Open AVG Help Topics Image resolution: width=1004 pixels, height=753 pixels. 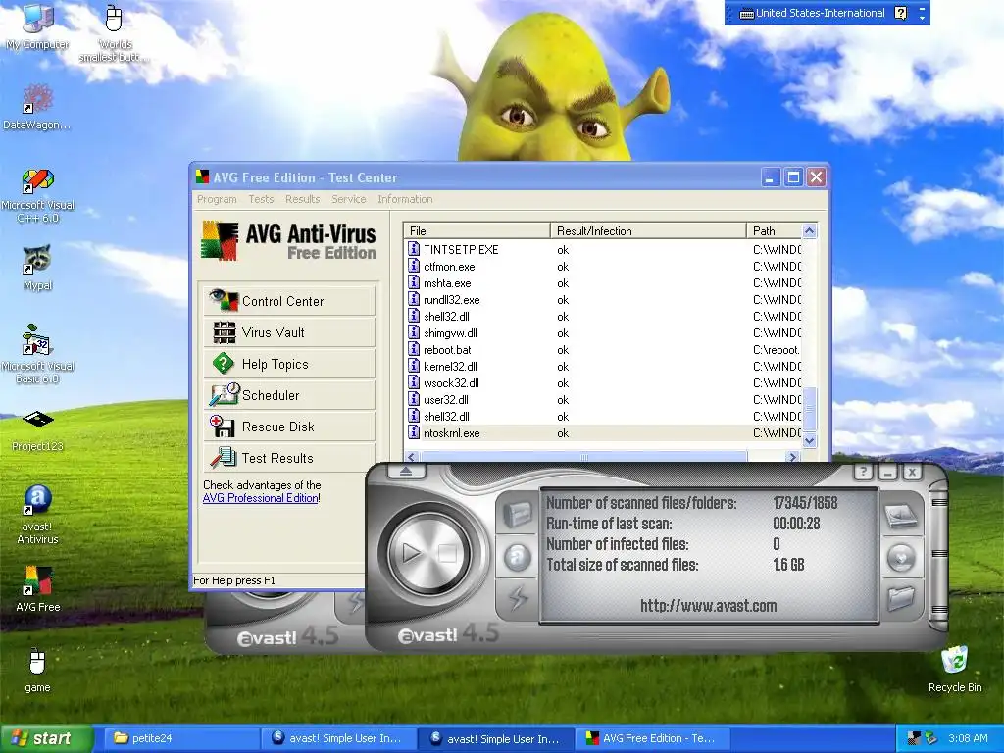pyautogui.click(x=289, y=364)
